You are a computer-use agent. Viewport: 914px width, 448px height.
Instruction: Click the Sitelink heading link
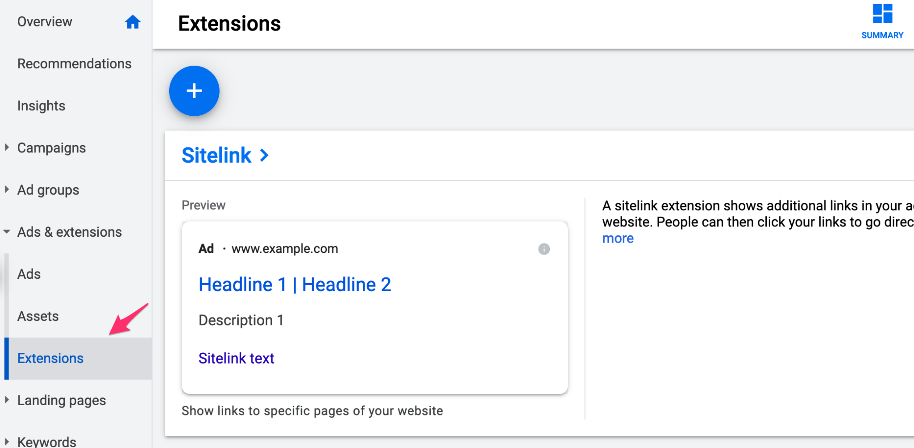[217, 155]
